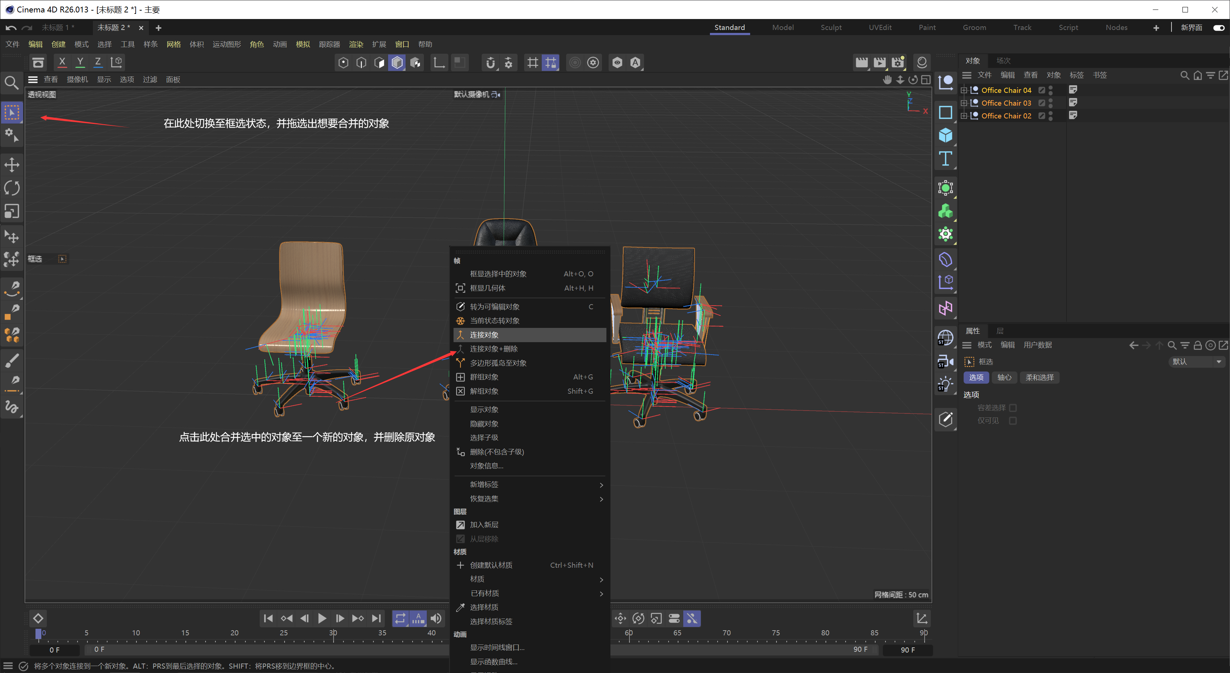Toggle the viewport layout maximize icon

926,80
